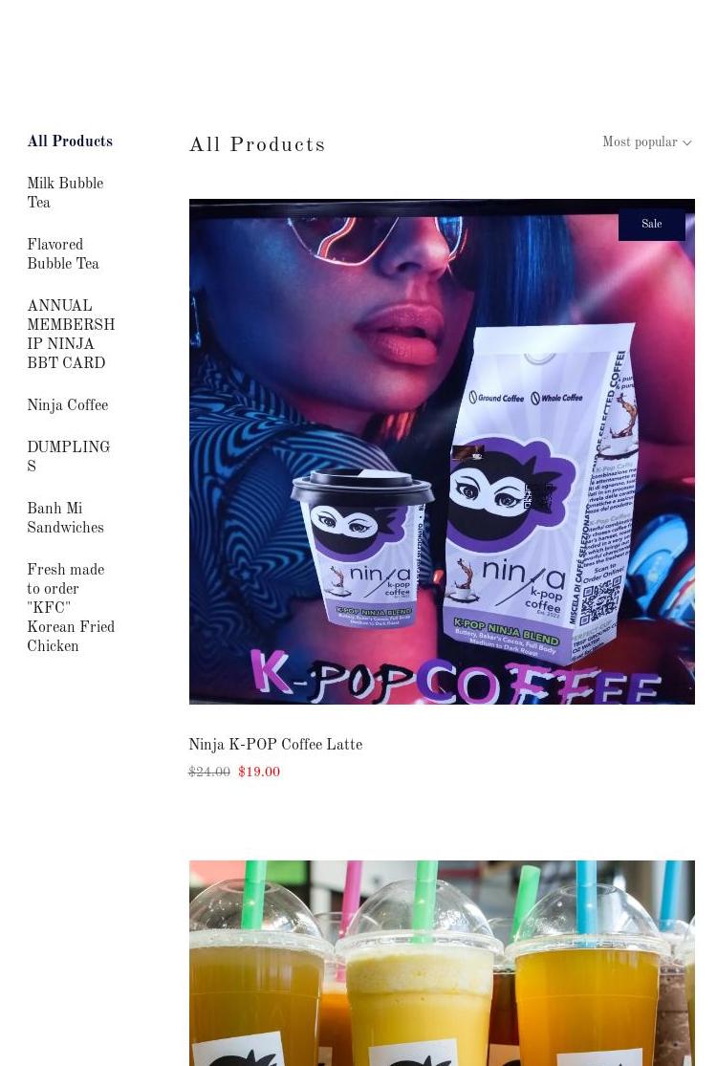View the Banh Mi Sandwiches category
717x1066 pixels.
point(65,517)
